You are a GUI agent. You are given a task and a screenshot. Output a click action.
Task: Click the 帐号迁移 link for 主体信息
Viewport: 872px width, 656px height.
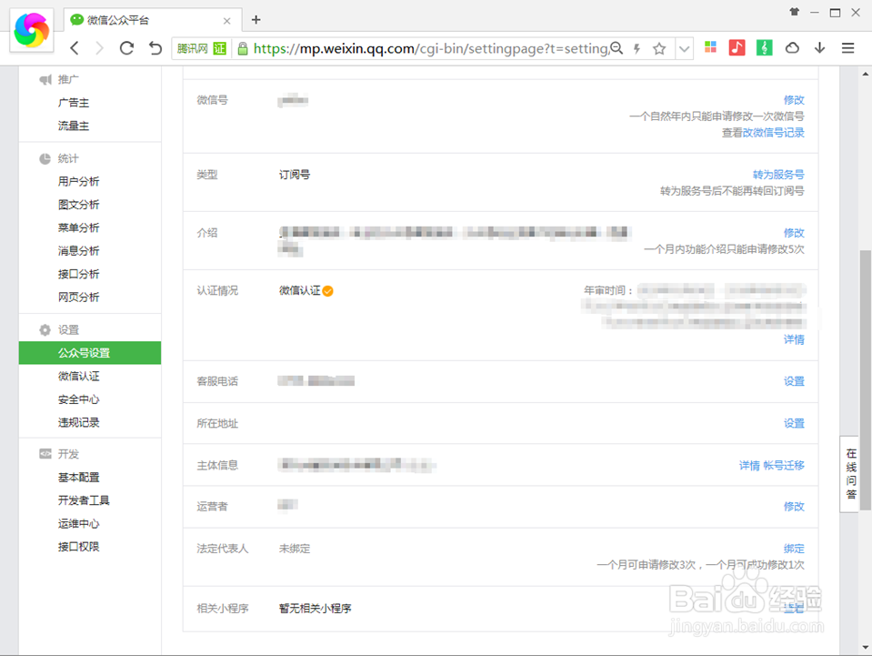[784, 465]
